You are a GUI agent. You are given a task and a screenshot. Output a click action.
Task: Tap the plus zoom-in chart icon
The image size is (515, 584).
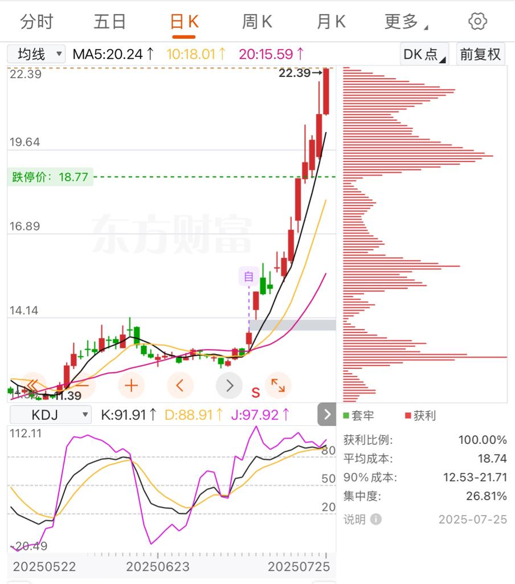coord(131,386)
